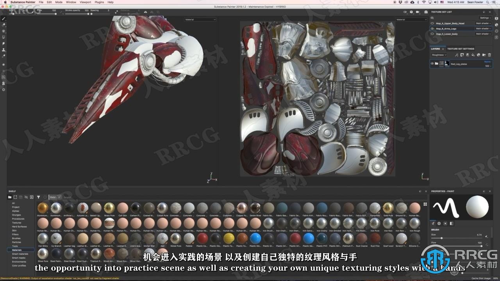Click the Shelf import resource icon
This screenshot has width=500, height=281.
32,197
